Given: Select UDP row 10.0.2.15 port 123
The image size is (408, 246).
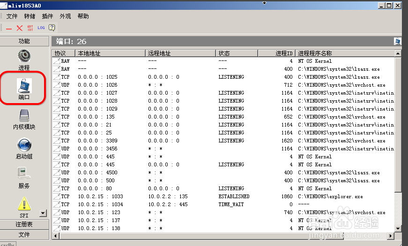Looking at the screenshot, I should pos(223,212).
